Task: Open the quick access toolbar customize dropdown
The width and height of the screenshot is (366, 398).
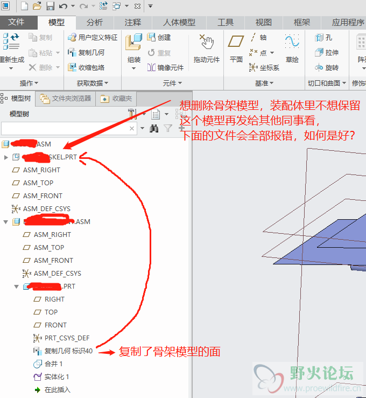Action: (150, 6)
